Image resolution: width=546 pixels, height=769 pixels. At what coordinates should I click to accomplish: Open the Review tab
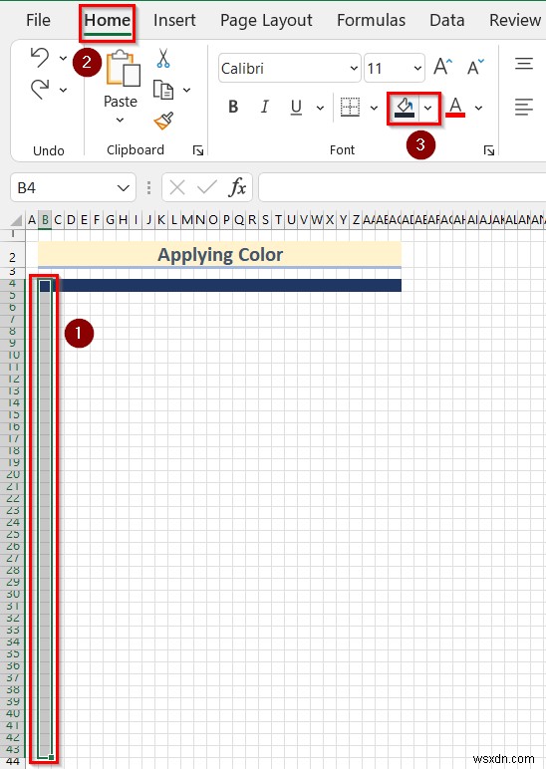[x=514, y=20]
